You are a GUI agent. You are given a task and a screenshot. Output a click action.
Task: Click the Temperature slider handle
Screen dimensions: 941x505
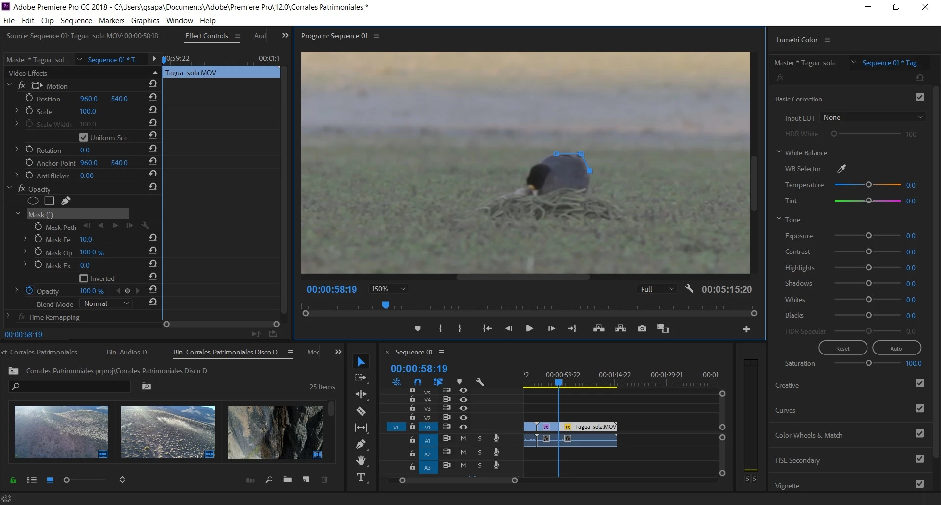tap(868, 185)
